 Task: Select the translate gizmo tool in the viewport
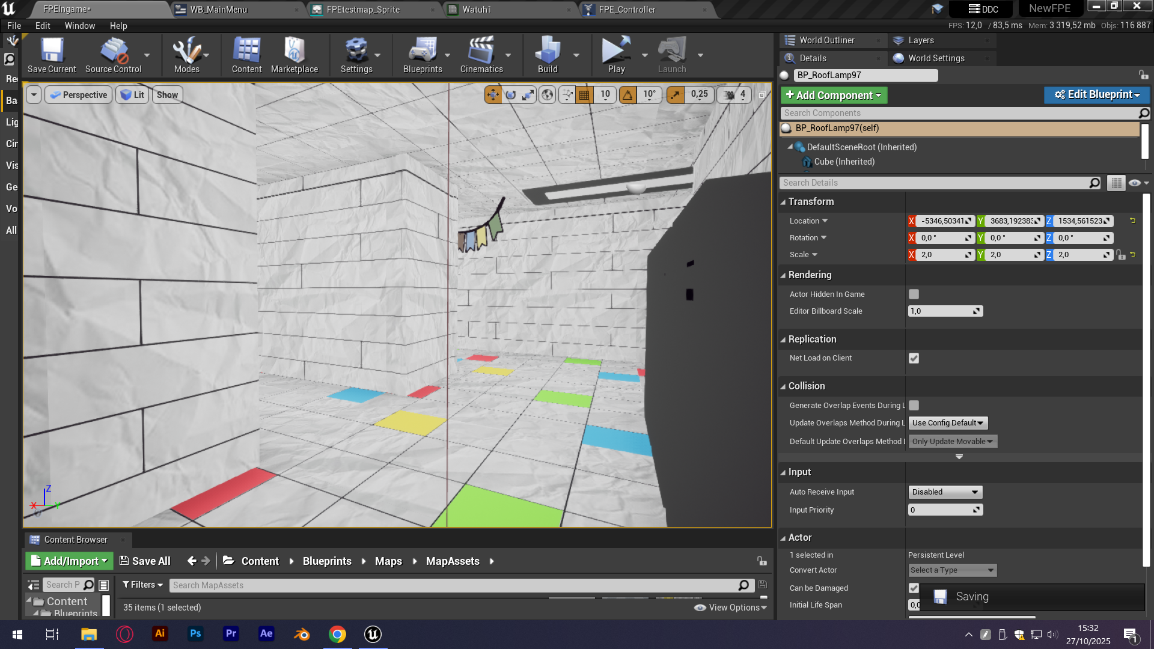point(493,95)
